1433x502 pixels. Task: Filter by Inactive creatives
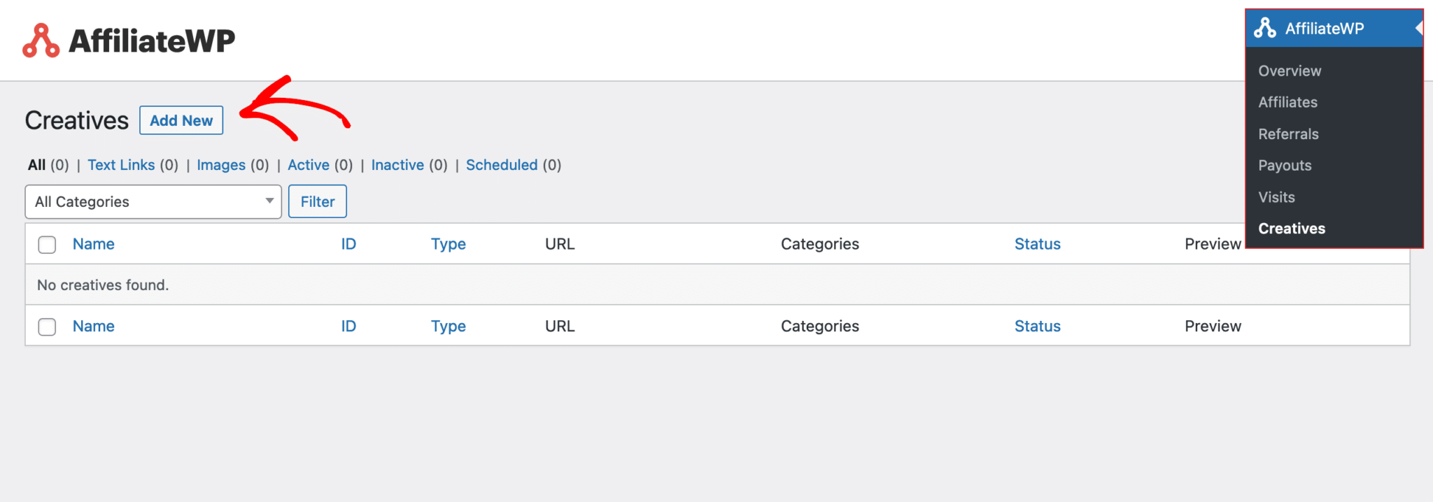[x=397, y=165]
